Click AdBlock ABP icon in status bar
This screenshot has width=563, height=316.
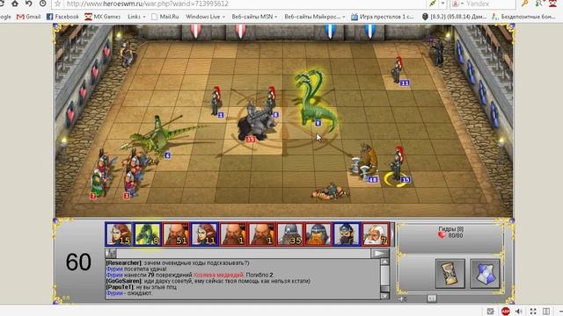506,312
